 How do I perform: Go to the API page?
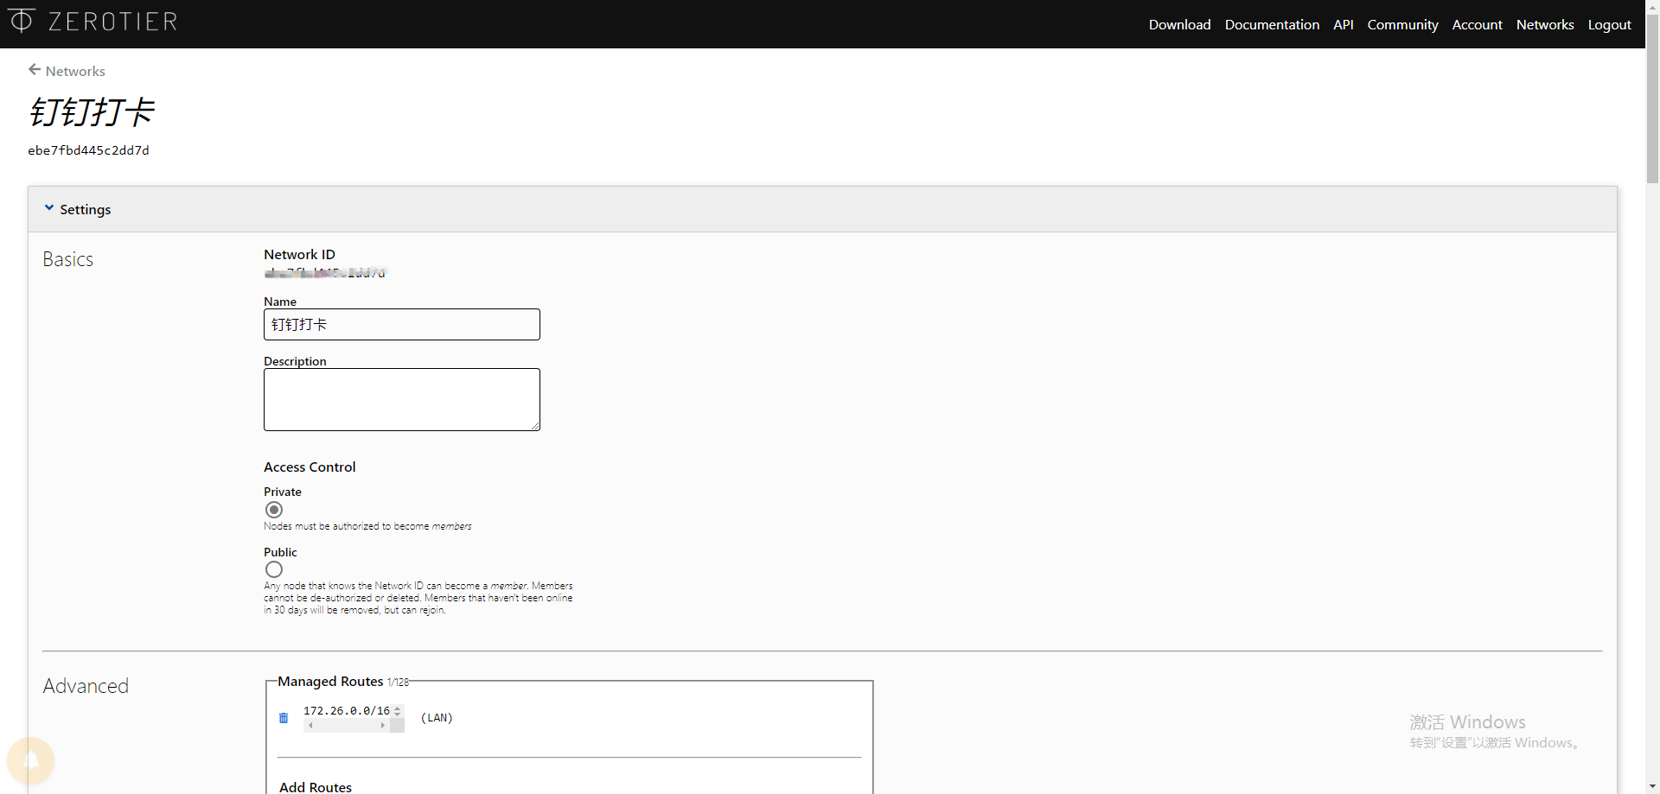(x=1343, y=24)
